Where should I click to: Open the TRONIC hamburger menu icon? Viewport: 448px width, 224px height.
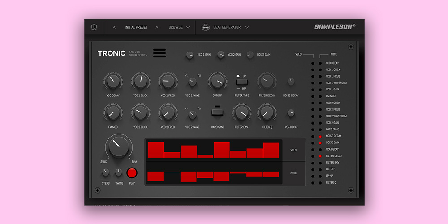point(159,53)
